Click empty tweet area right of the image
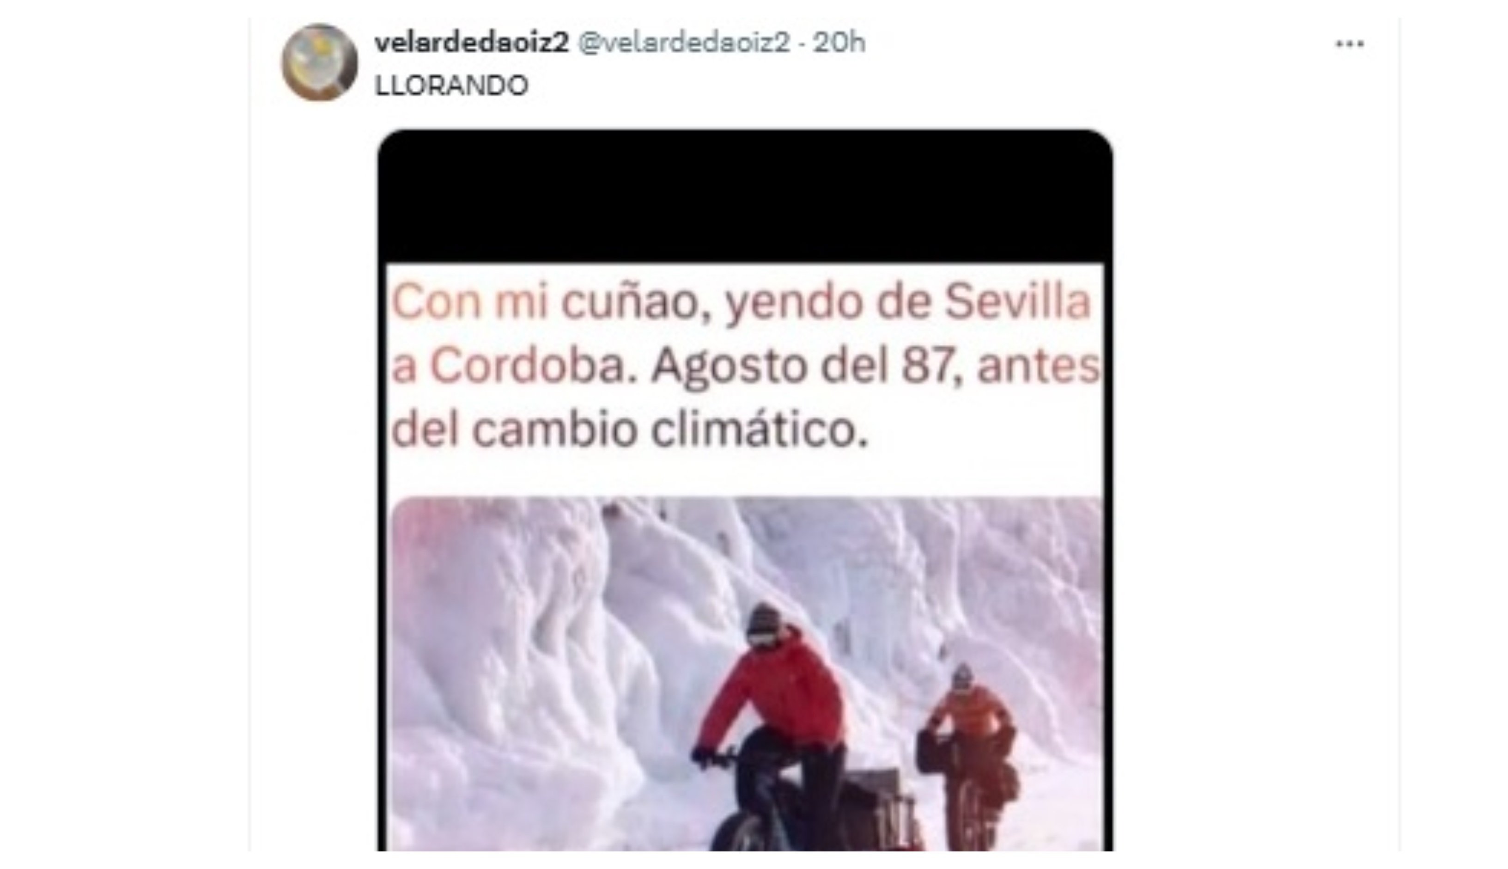This screenshot has width=1508, height=869. 1253,477
